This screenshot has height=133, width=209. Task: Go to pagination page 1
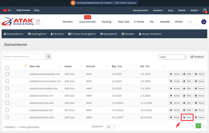[198, 126]
